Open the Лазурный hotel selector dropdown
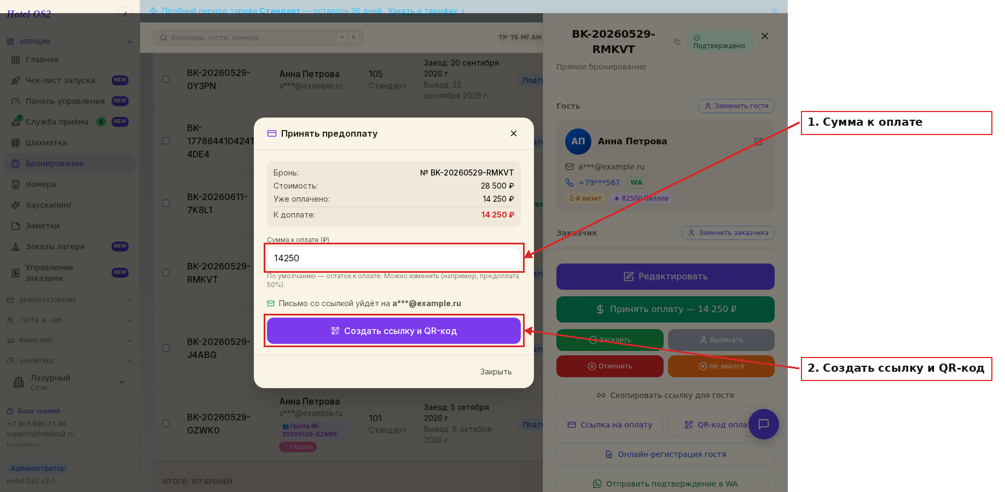 pyautogui.click(x=69, y=382)
